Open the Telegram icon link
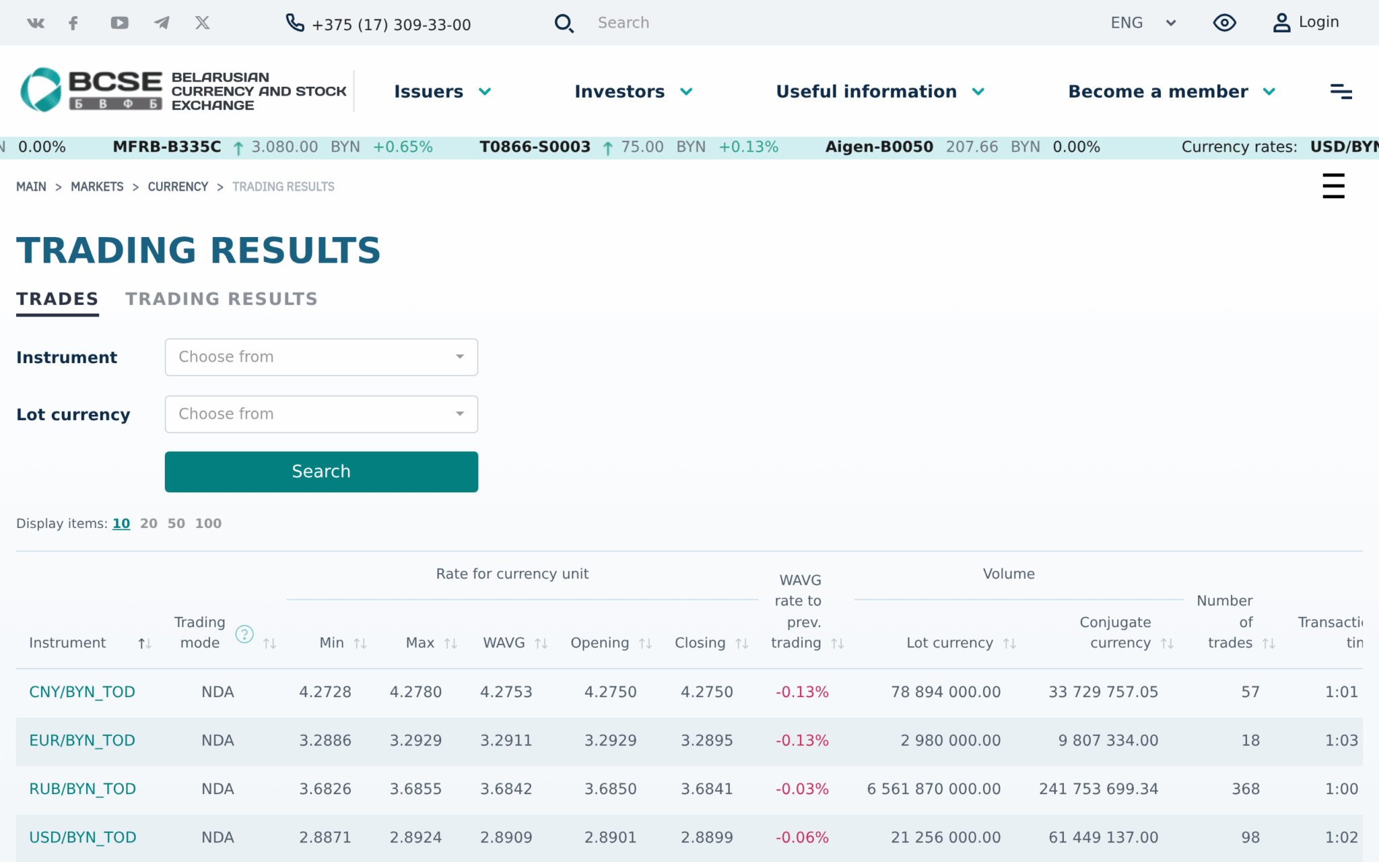The image size is (1379, 862). pyautogui.click(x=162, y=23)
